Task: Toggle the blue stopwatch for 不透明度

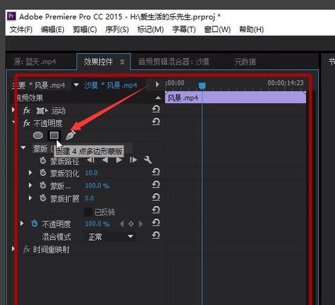Action: (x=34, y=223)
